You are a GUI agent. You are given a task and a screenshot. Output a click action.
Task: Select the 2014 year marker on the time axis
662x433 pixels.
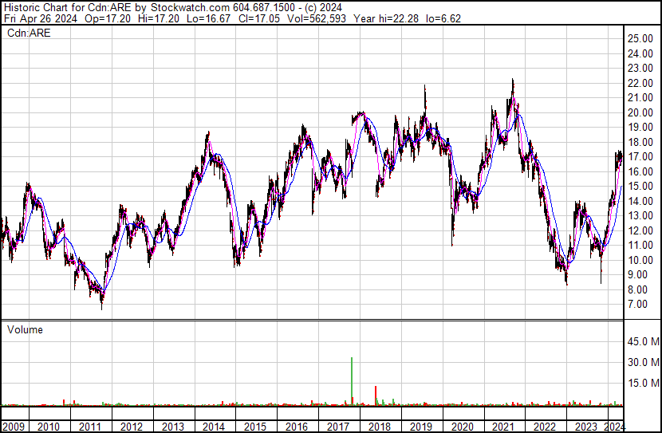coord(214,426)
